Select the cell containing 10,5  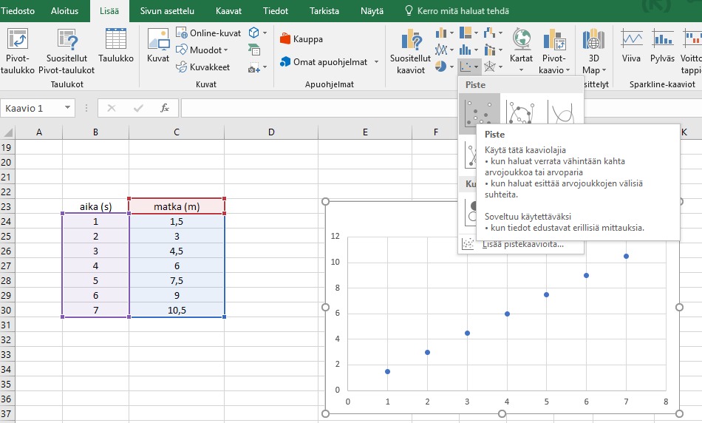[177, 310]
